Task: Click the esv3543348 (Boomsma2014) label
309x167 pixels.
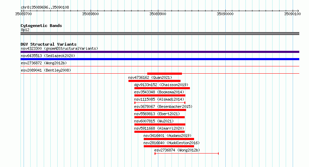Action: tap(159, 92)
